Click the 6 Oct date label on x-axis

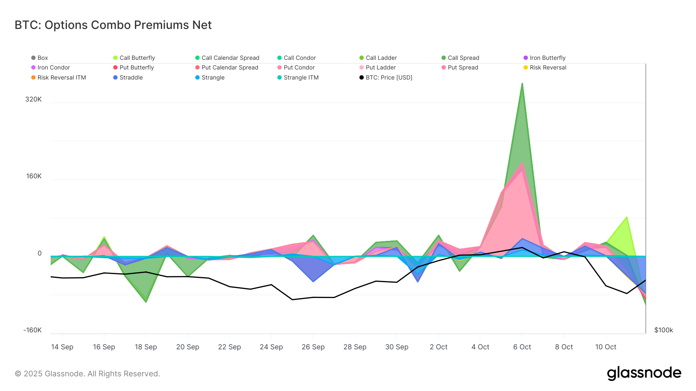click(x=522, y=347)
